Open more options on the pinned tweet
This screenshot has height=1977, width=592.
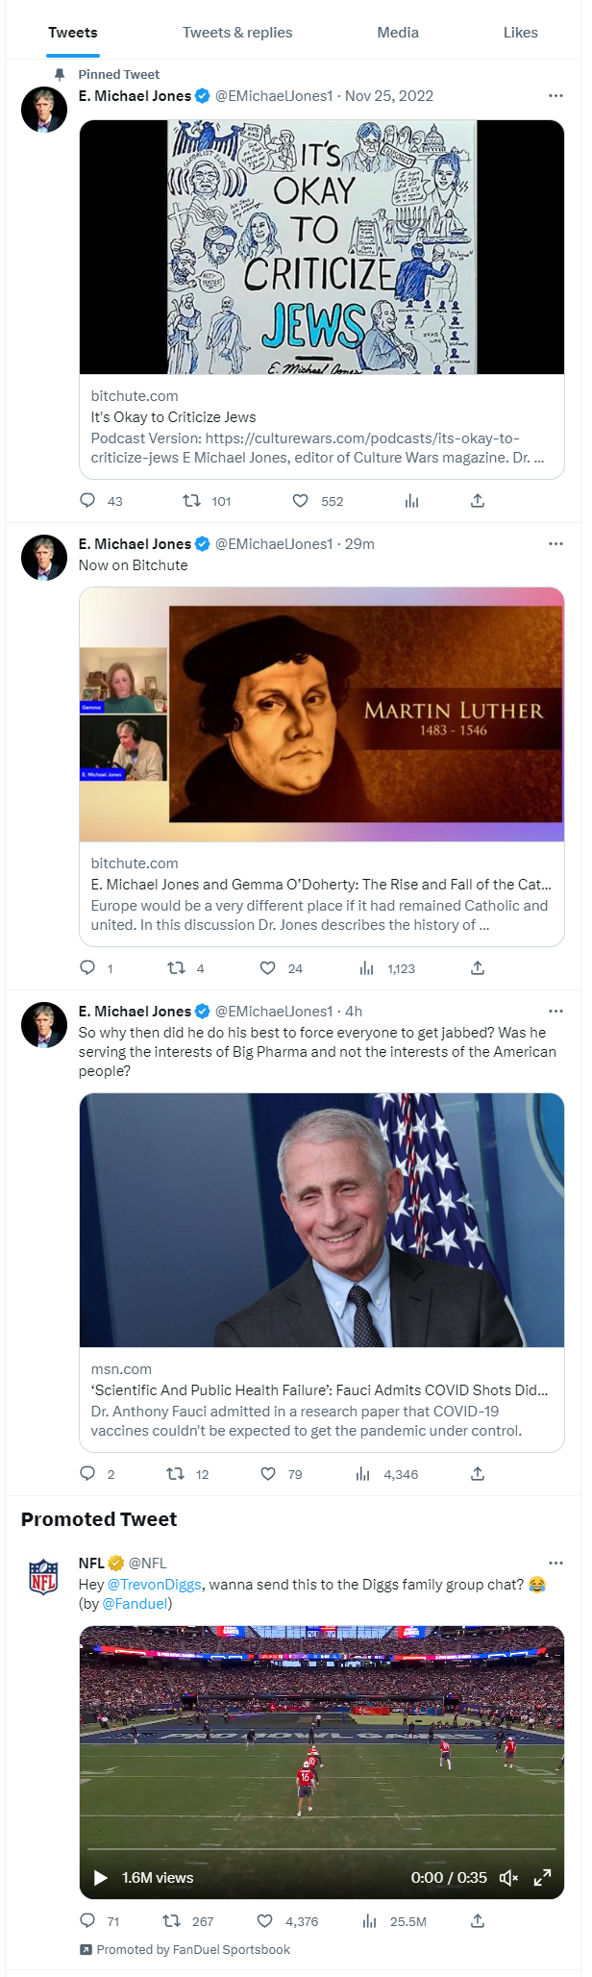point(555,96)
